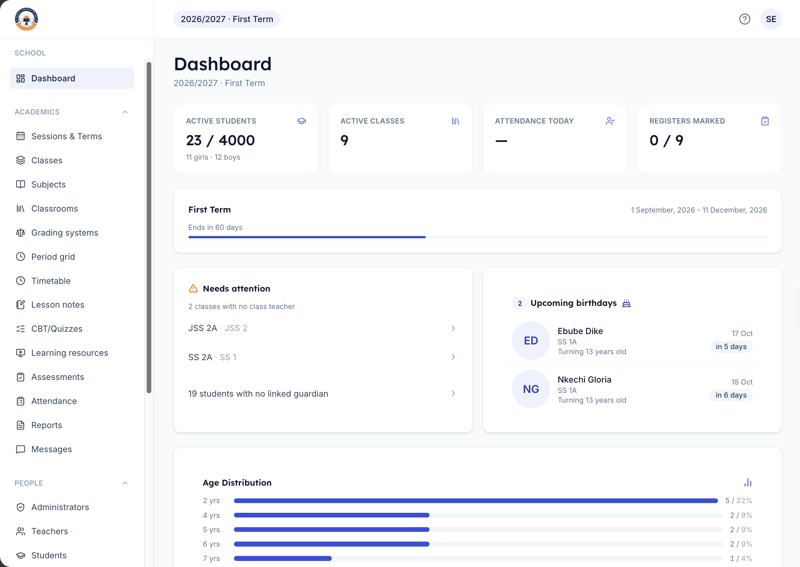800x567 pixels.
Task: Open the Students page
Action: pyautogui.click(x=72, y=555)
